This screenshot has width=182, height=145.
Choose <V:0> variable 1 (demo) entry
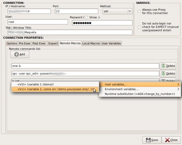pos(55,84)
